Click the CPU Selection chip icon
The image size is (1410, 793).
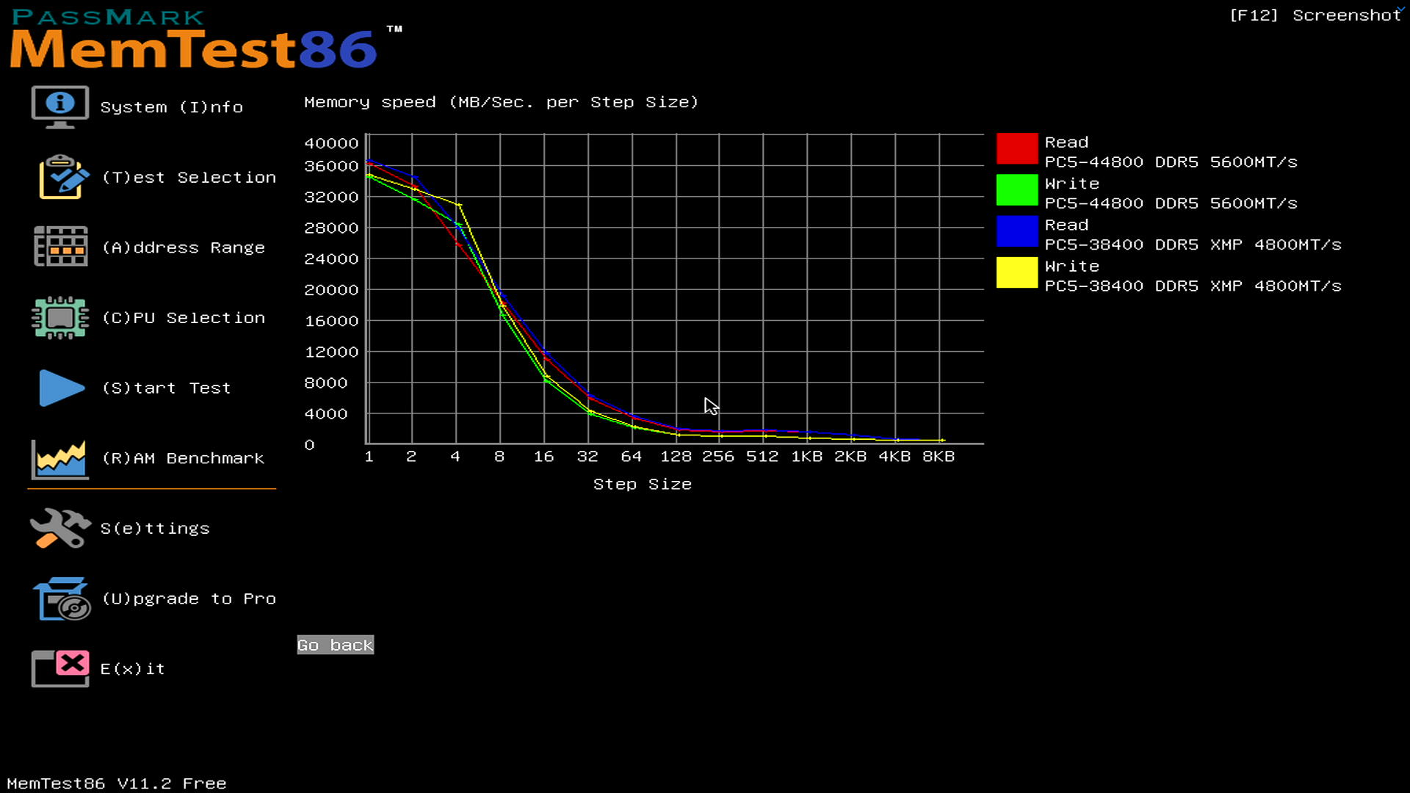pos(60,317)
